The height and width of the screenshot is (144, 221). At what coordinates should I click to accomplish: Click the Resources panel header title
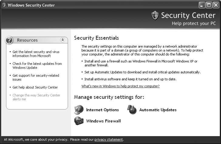[x=27, y=40]
